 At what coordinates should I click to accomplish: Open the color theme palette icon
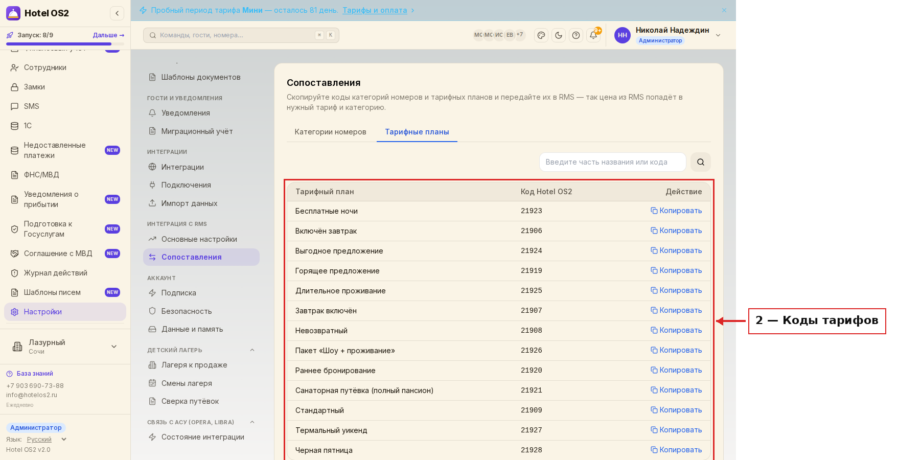(541, 35)
